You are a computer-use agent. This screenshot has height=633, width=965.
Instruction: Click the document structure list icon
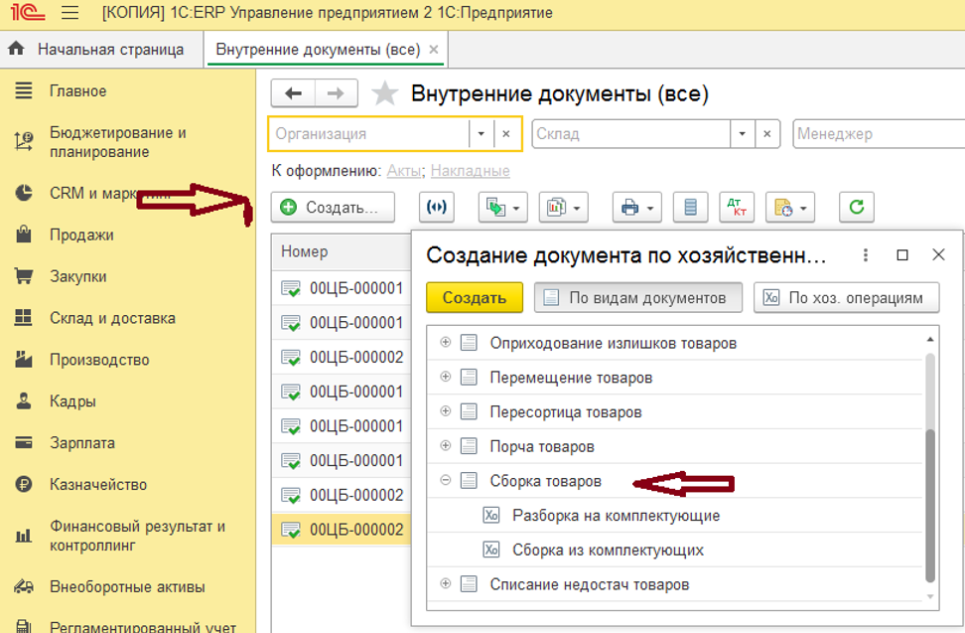691,208
